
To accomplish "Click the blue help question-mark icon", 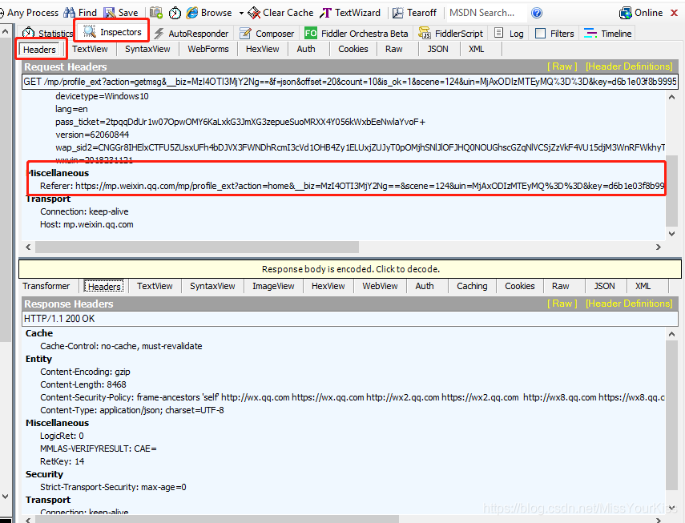I will [537, 13].
